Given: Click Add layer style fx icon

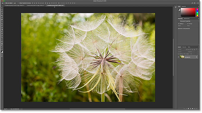Looking at the screenshot, I should (x=186, y=108).
